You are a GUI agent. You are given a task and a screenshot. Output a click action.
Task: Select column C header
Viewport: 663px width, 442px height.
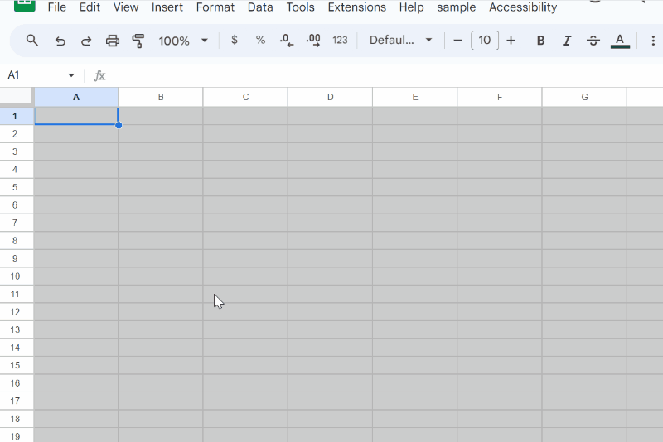point(245,97)
